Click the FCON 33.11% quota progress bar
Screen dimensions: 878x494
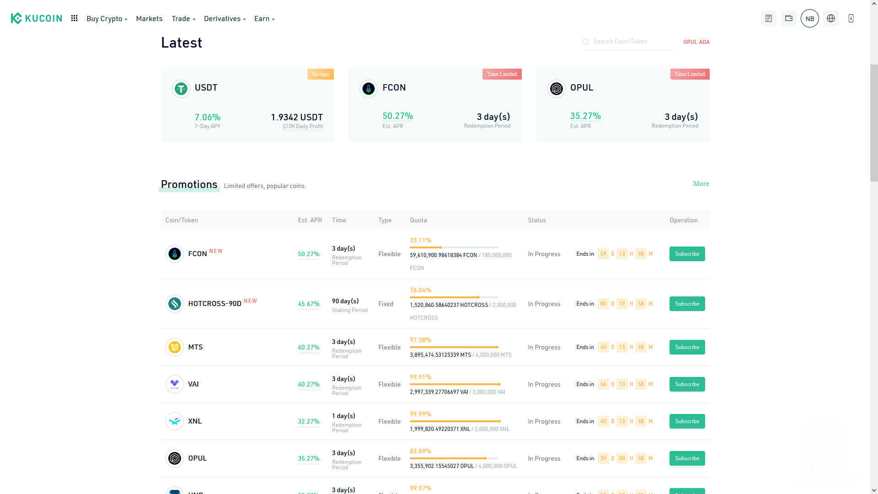[x=454, y=247]
